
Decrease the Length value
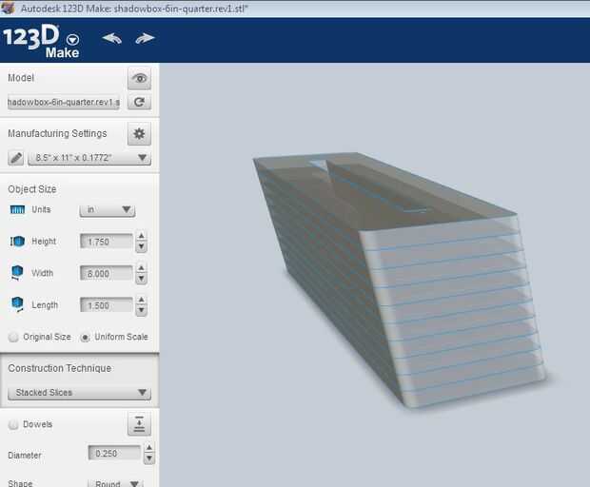(142, 311)
